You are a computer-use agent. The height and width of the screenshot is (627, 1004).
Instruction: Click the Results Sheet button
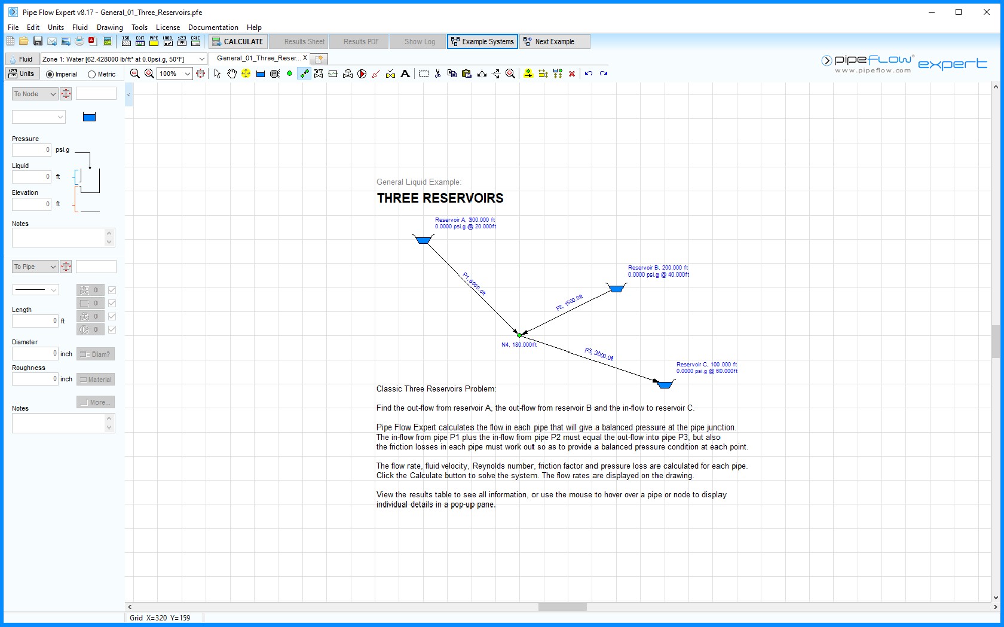pyautogui.click(x=299, y=41)
